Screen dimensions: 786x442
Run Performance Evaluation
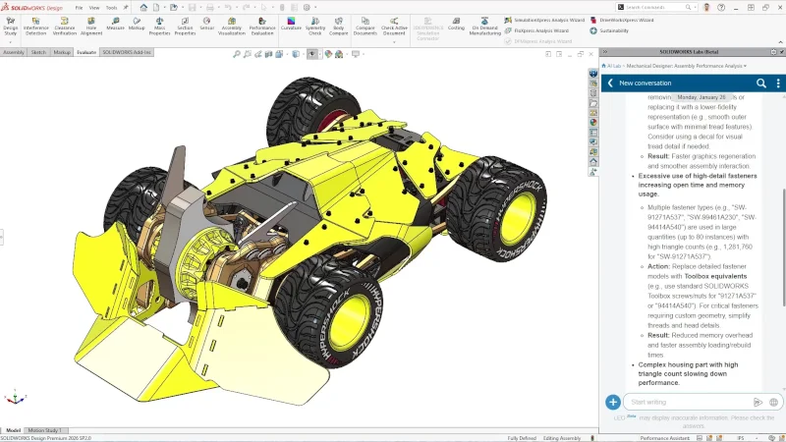pos(262,24)
